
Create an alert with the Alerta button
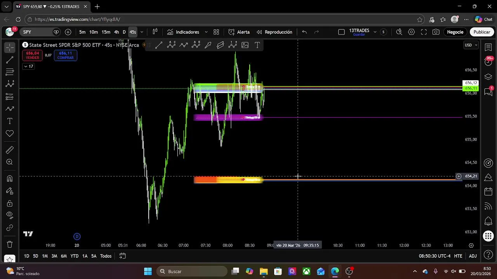point(239,32)
